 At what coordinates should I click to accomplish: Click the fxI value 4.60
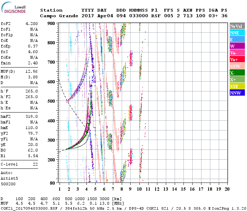click(33, 52)
